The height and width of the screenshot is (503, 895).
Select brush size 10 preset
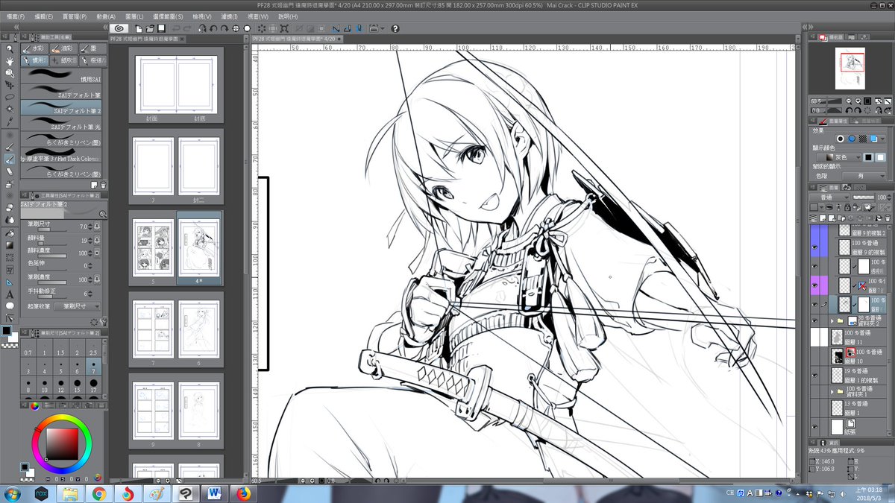point(44,385)
